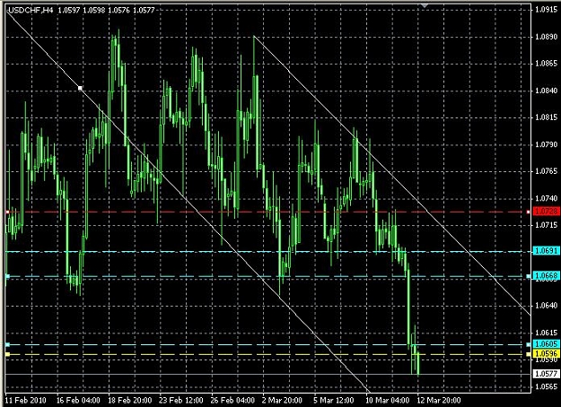Click the 1.0615 value on the price axis
This screenshot has height=407, width=561.
[x=546, y=333]
